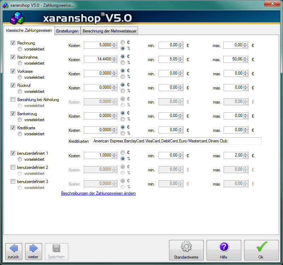Decrease benutzerdefiniert 1 max. with down arrow
The image size is (283, 265).
coord(246,157)
